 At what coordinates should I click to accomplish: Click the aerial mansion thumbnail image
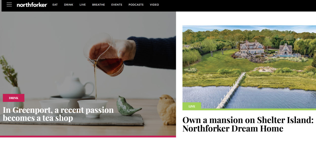point(249,67)
